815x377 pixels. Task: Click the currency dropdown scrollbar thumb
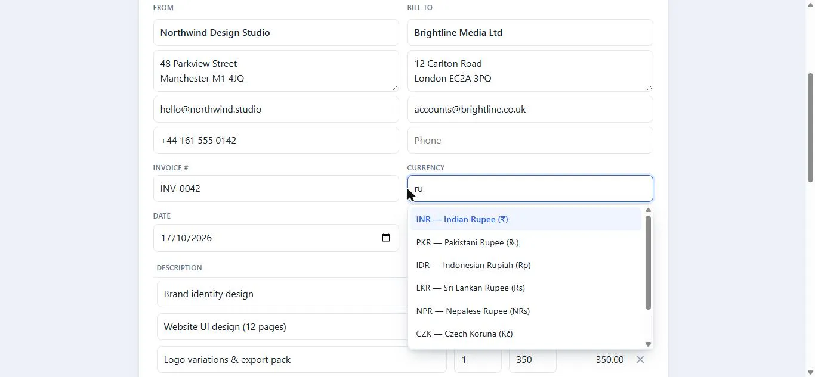[648, 263]
